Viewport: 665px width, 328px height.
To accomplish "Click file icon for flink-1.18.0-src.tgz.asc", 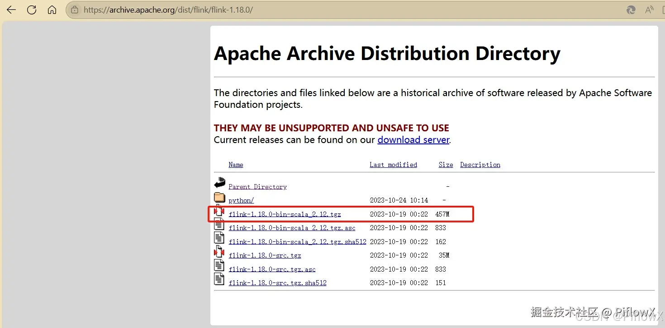I will (219, 265).
